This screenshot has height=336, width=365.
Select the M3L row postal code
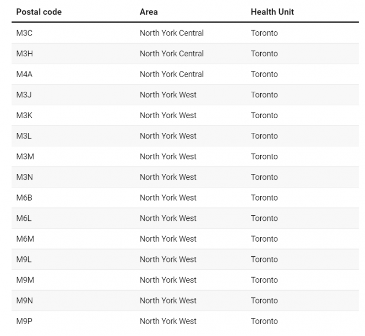coord(24,136)
